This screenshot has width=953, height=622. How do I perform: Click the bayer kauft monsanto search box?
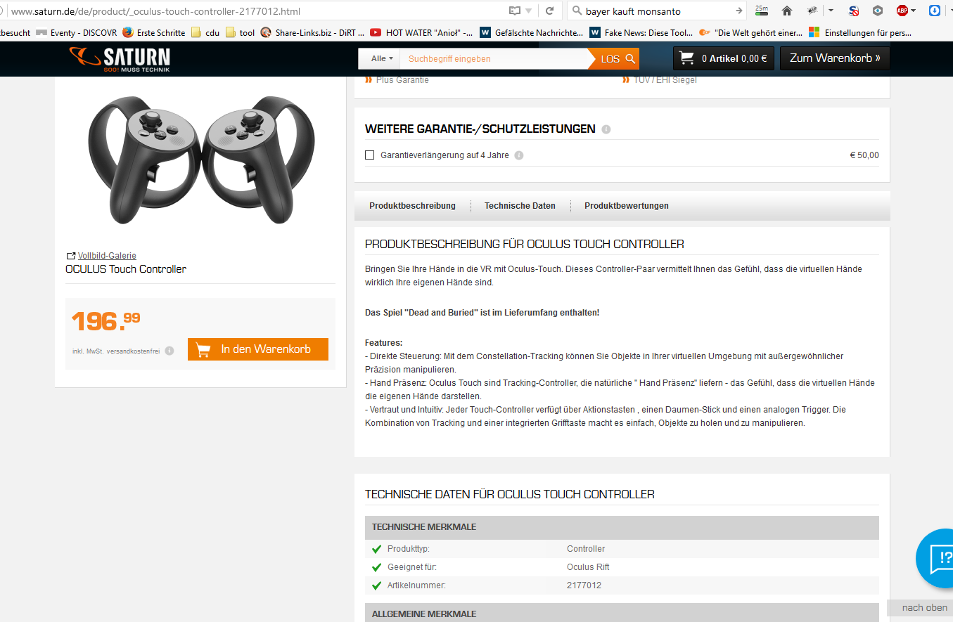[658, 11]
